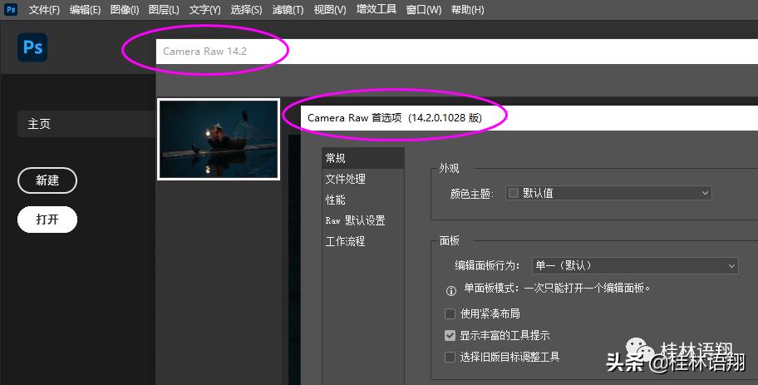
Task: Open the 增效工具 menu
Action: coord(377,9)
